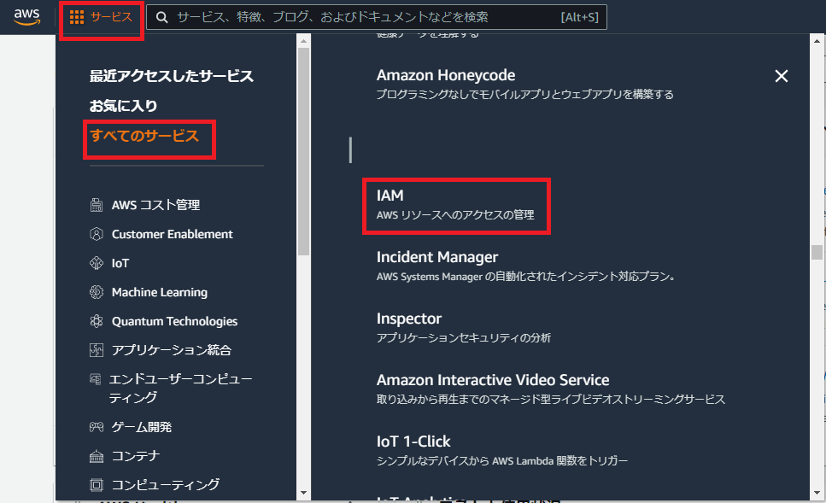Viewport: 826px width, 503px height.
Task: Open Amazon Interactive Video Service
Action: (x=493, y=380)
